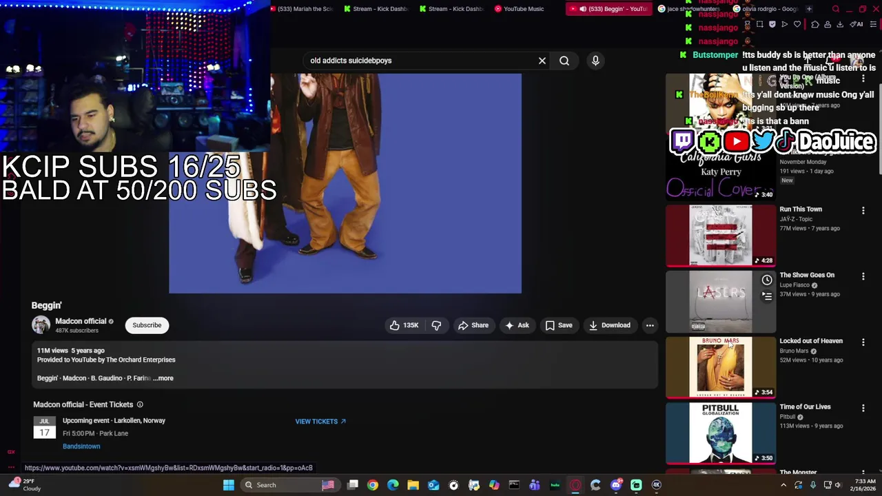Image resolution: width=882 pixels, height=496 pixels.
Task: Show hidden system tray icons chevron
Action: (x=783, y=485)
